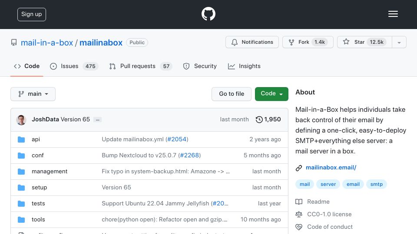
Task: Open the tests folder
Action: (38, 204)
